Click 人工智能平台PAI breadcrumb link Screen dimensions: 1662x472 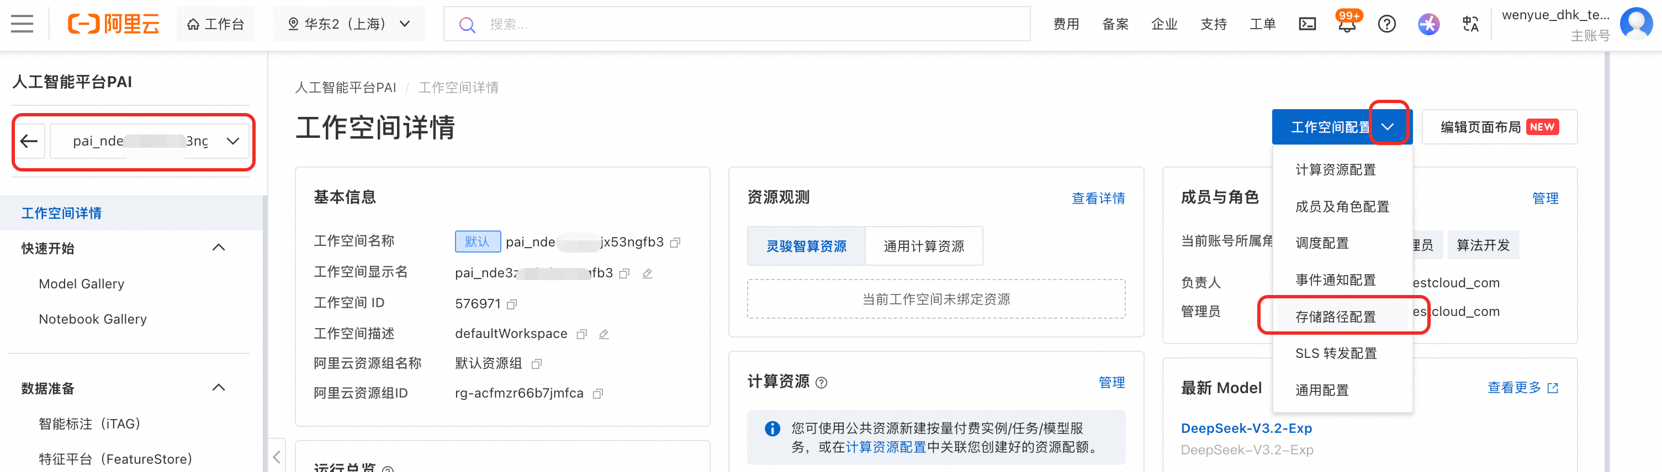click(345, 88)
